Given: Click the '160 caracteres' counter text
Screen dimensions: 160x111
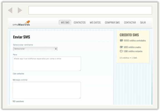Looking at the screenshot, I should 18,102.
